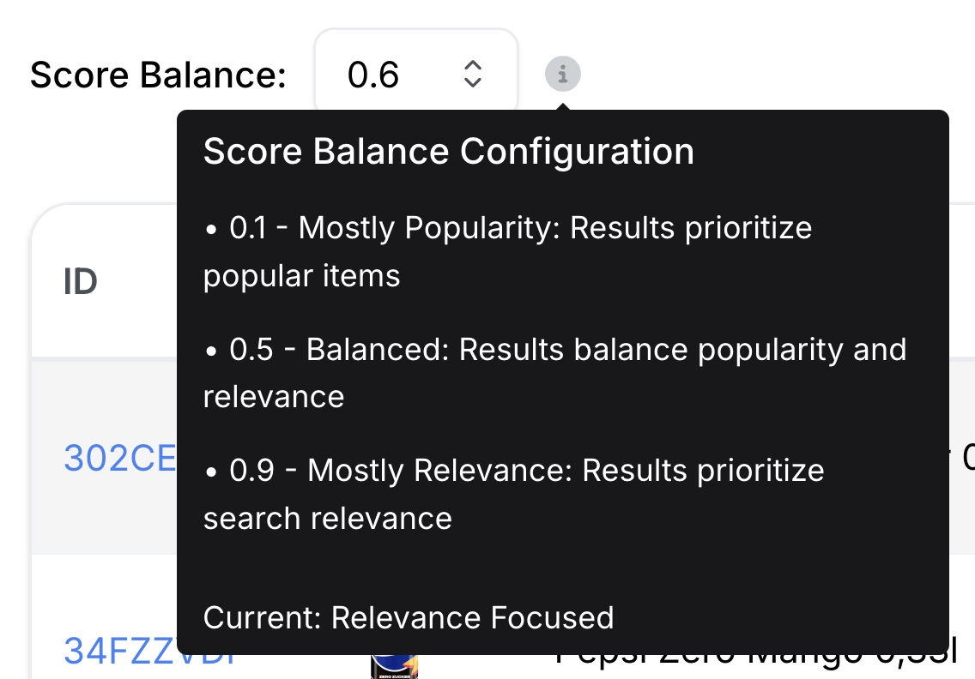Click the info icon beside Score Balance
This screenshot has width=975, height=679.
click(563, 75)
